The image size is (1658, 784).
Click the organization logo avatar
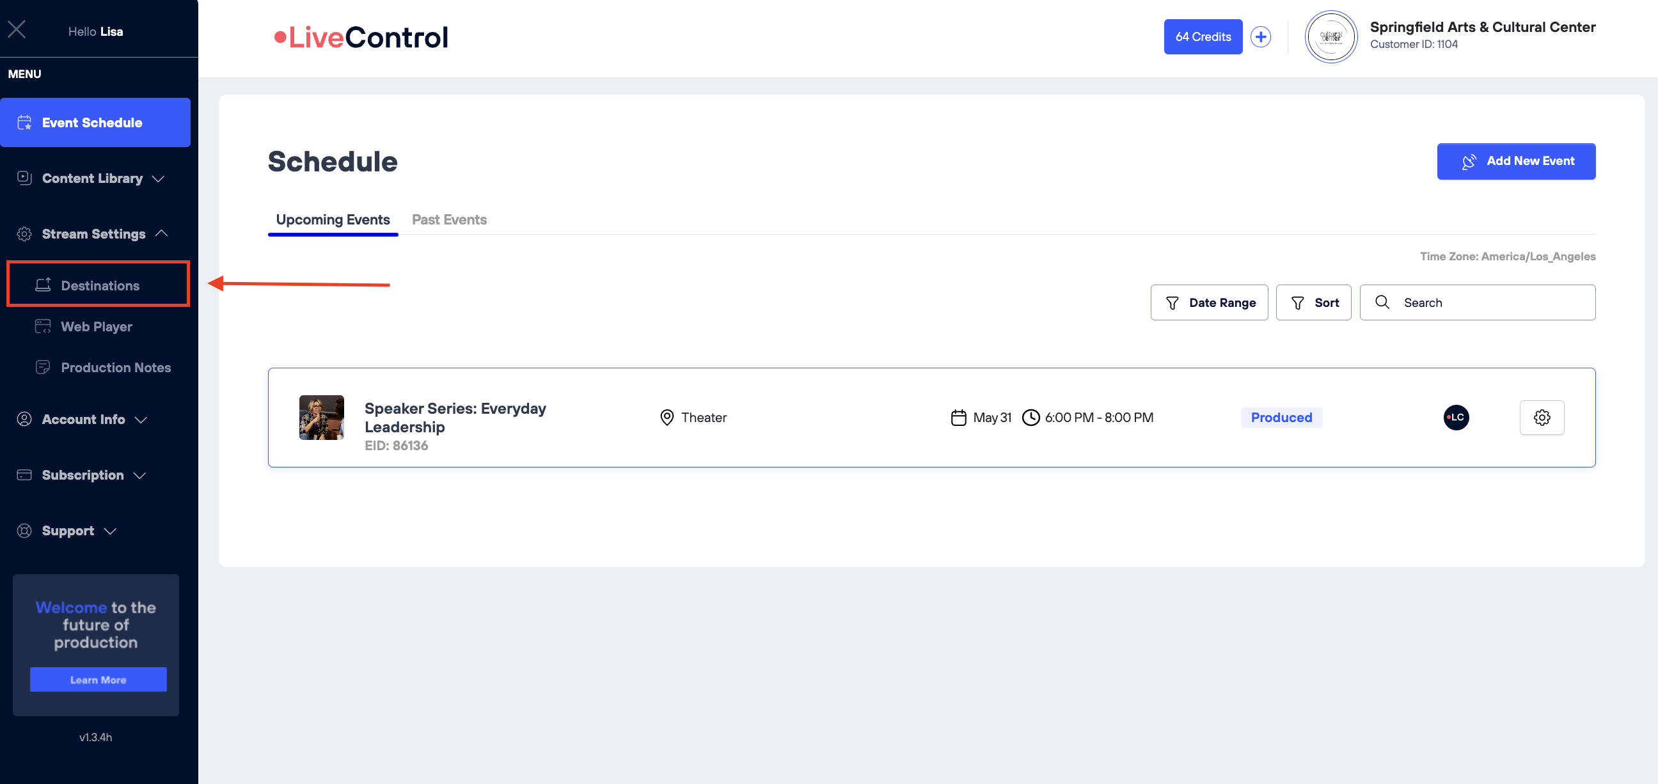click(x=1330, y=36)
